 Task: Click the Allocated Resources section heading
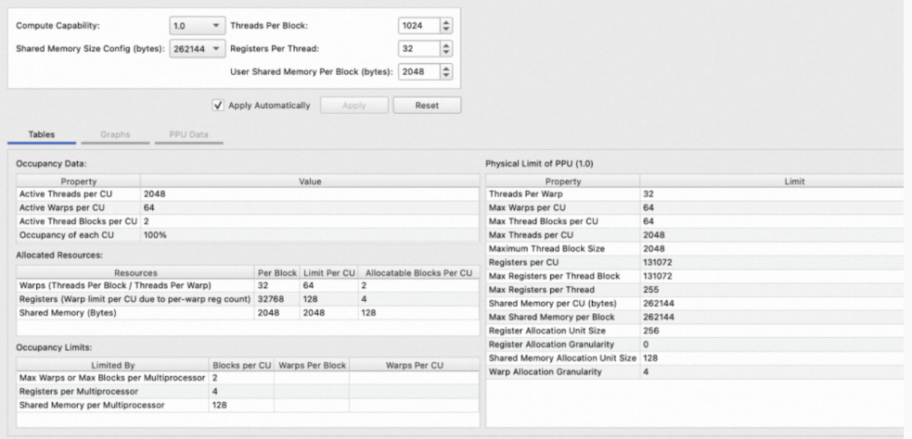tap(58, 256)
